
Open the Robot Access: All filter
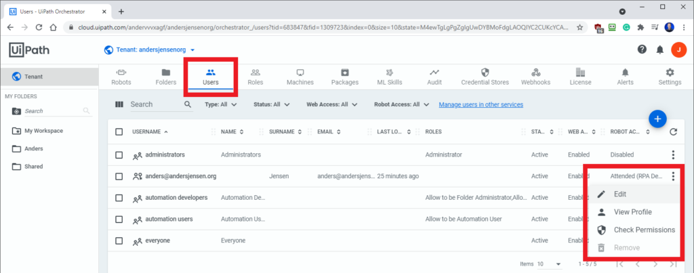[x=401, y=105]
